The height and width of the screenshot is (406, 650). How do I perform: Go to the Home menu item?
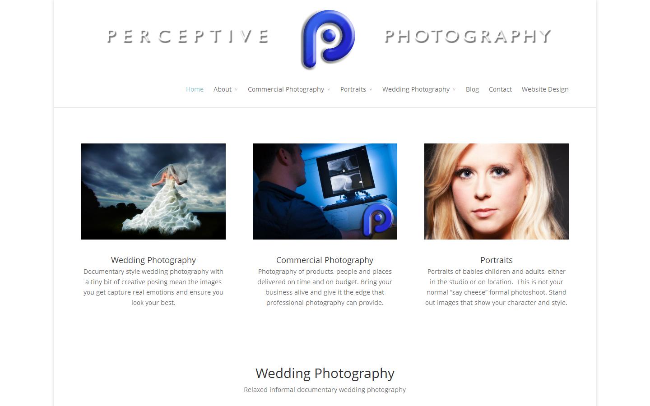coord(195,89)
